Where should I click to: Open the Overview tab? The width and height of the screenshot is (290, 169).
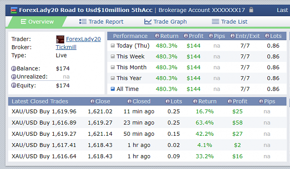pos(37,22)
